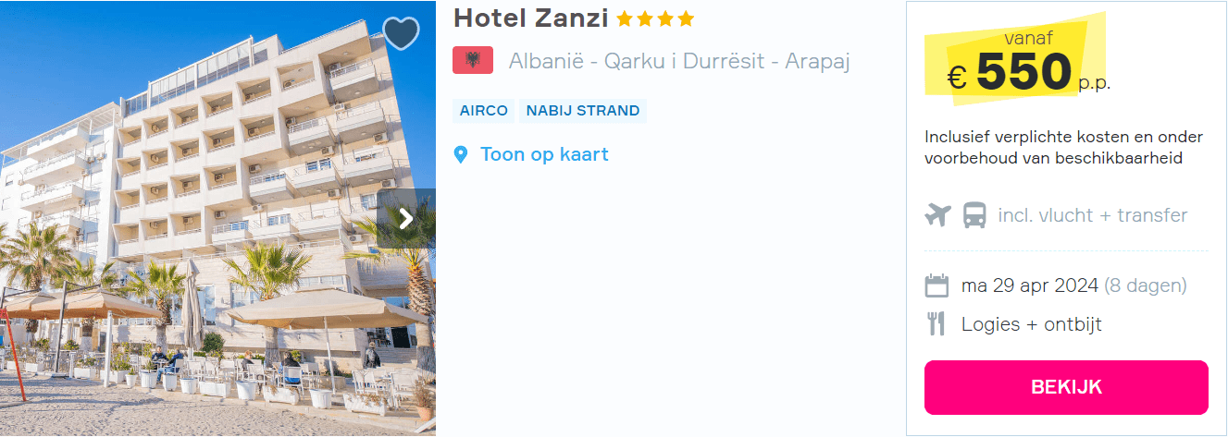1228x437 pixels.
Task: Click the Logies + ontbijt board text
Action: (x=1032, y=324)
